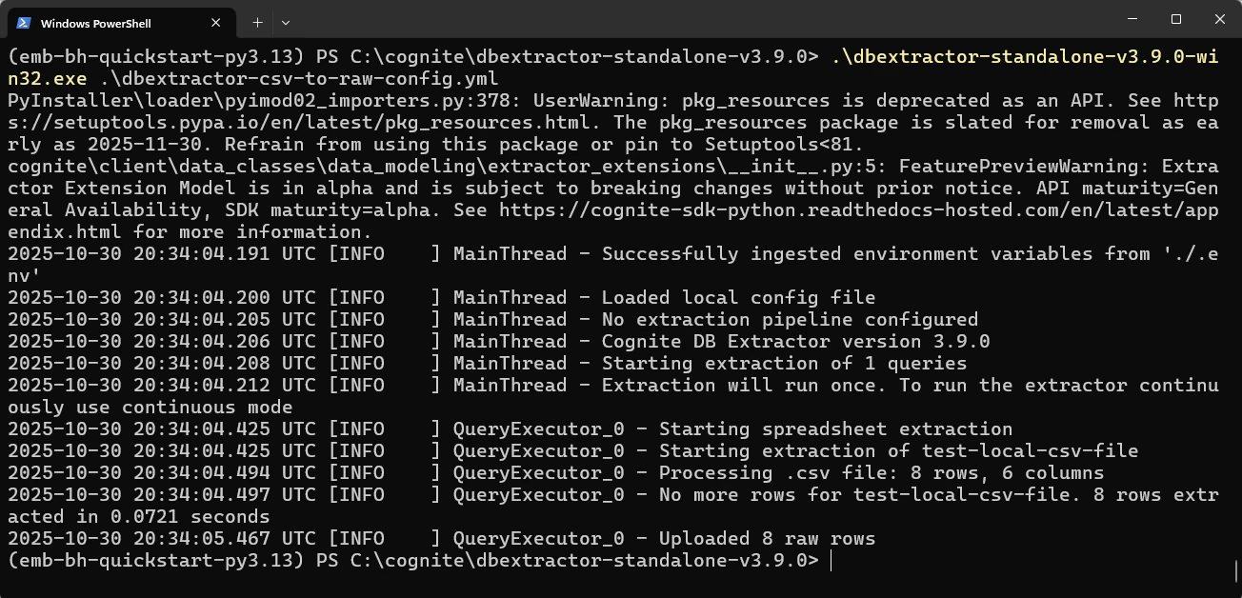The width and height of the screenshot is (1242, 598).
Task: Click the vertical scrollbar thumb at right edge
Action: point(1236,571)
